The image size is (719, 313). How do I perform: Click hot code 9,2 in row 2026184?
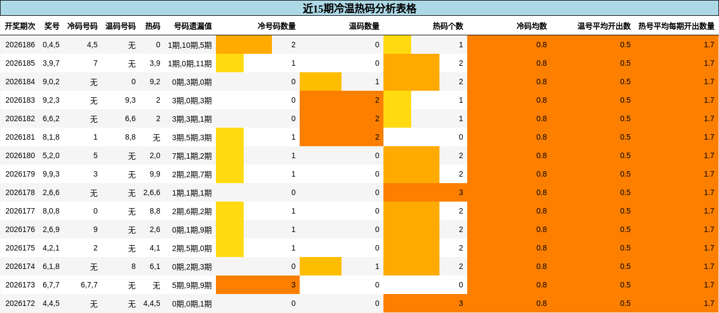click(155, 82)
